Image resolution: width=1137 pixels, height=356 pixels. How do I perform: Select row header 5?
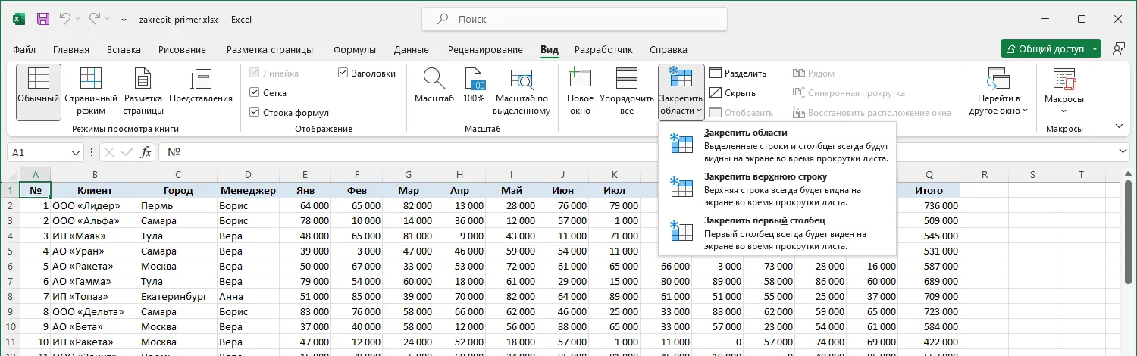11,251
